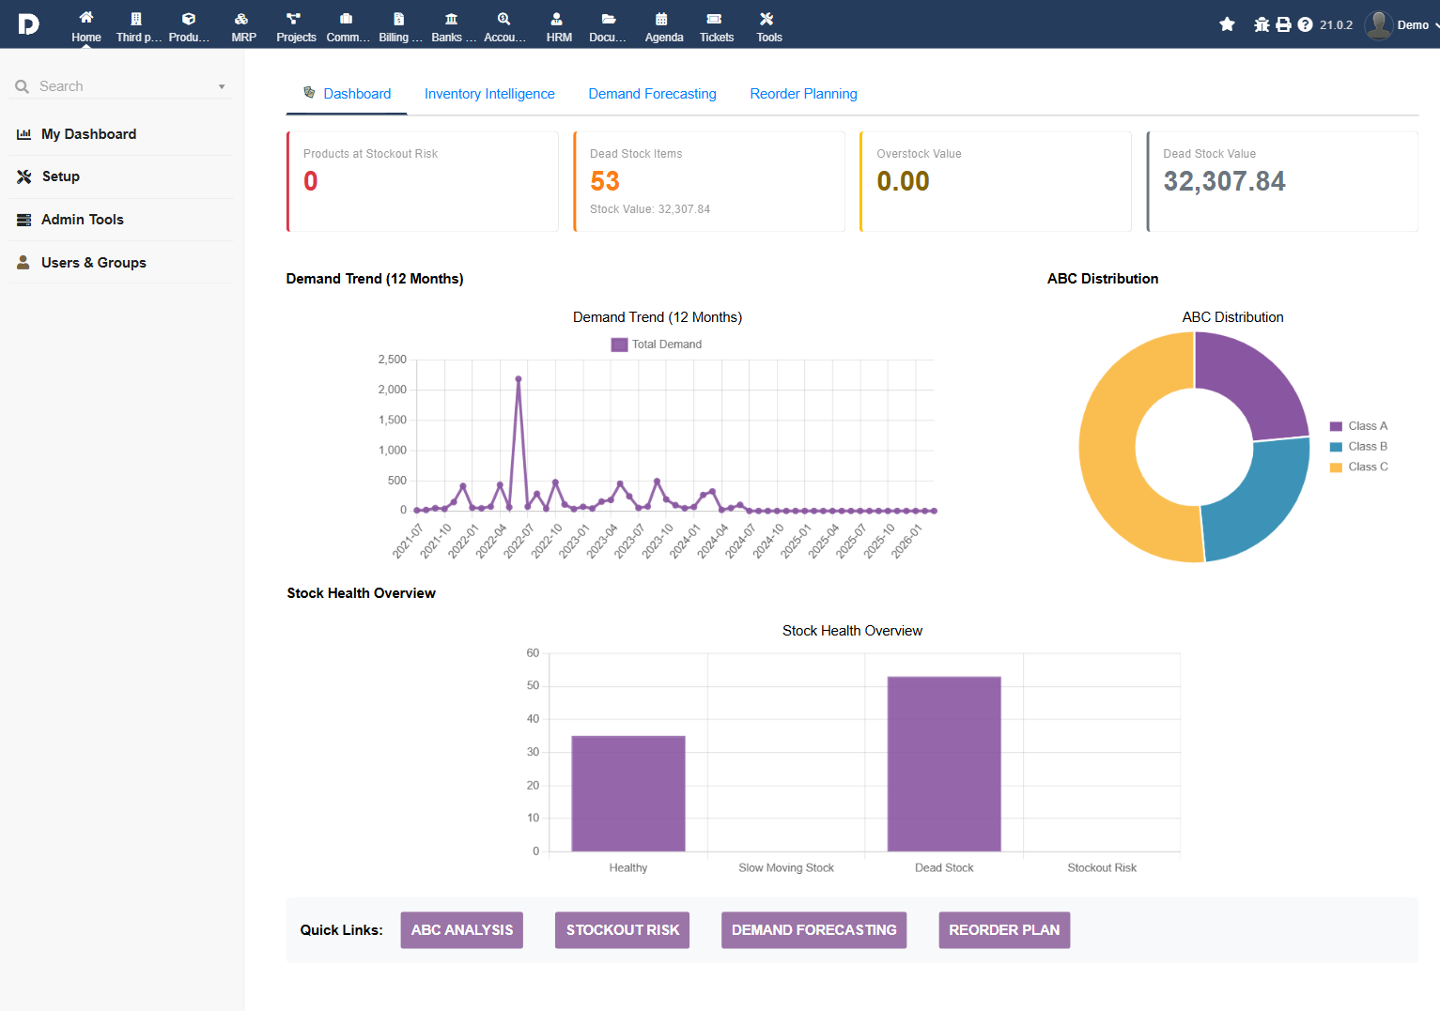Open the Tickets module
This screenshot has height=1011, width=1440.
(x=716, y=20)
